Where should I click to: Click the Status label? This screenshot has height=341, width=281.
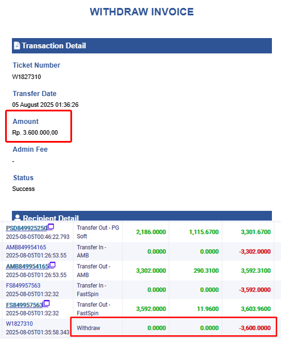tap(23, 178)
